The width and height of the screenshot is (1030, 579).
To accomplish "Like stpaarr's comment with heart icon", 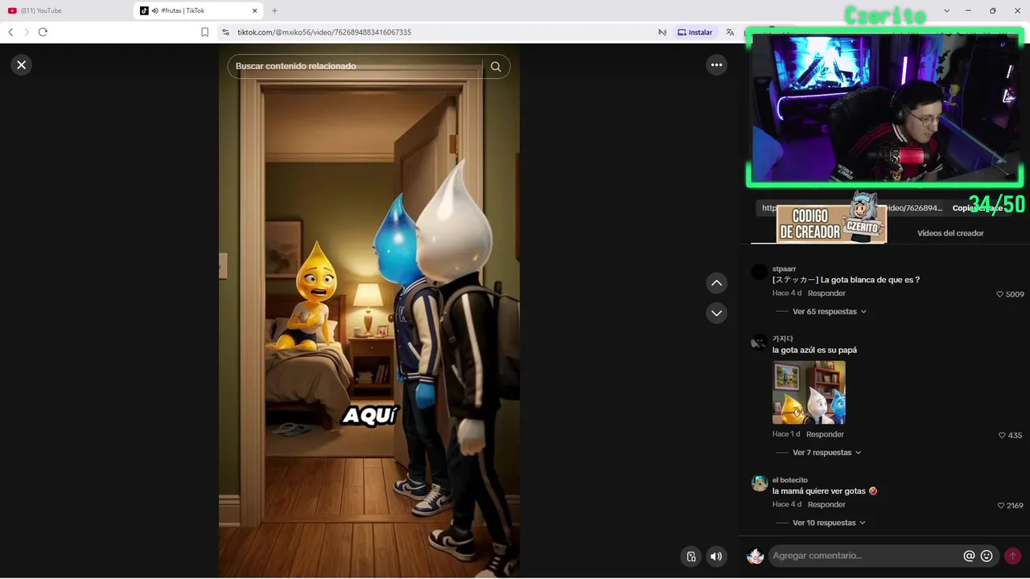I will click(x=1001, y=294).
